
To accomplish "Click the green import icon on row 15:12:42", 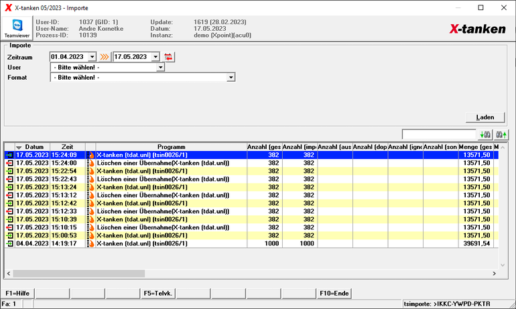I will [x=9, y=203].
